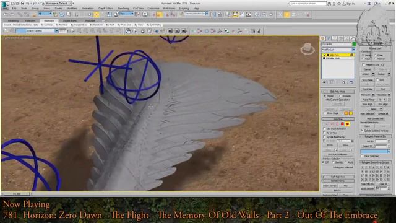396x223 pixels.
Task: Click the Make Planar button
Action: (368, 100)
